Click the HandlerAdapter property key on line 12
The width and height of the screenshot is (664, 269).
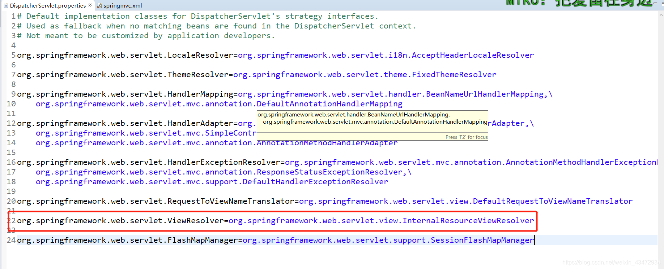pos(125,123)
